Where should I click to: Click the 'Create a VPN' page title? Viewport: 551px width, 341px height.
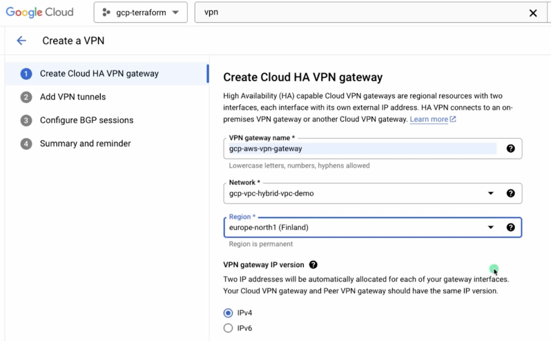coord(73,41)
